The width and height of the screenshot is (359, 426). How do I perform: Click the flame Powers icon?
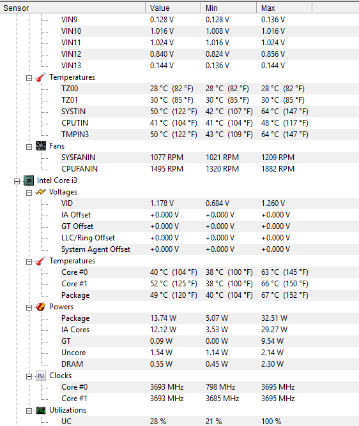click(41, 307)
